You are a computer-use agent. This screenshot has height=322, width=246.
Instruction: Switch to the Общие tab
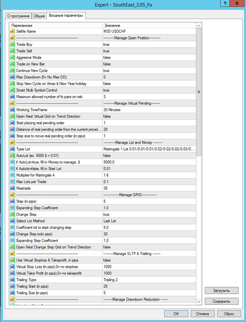pos(39,16)
